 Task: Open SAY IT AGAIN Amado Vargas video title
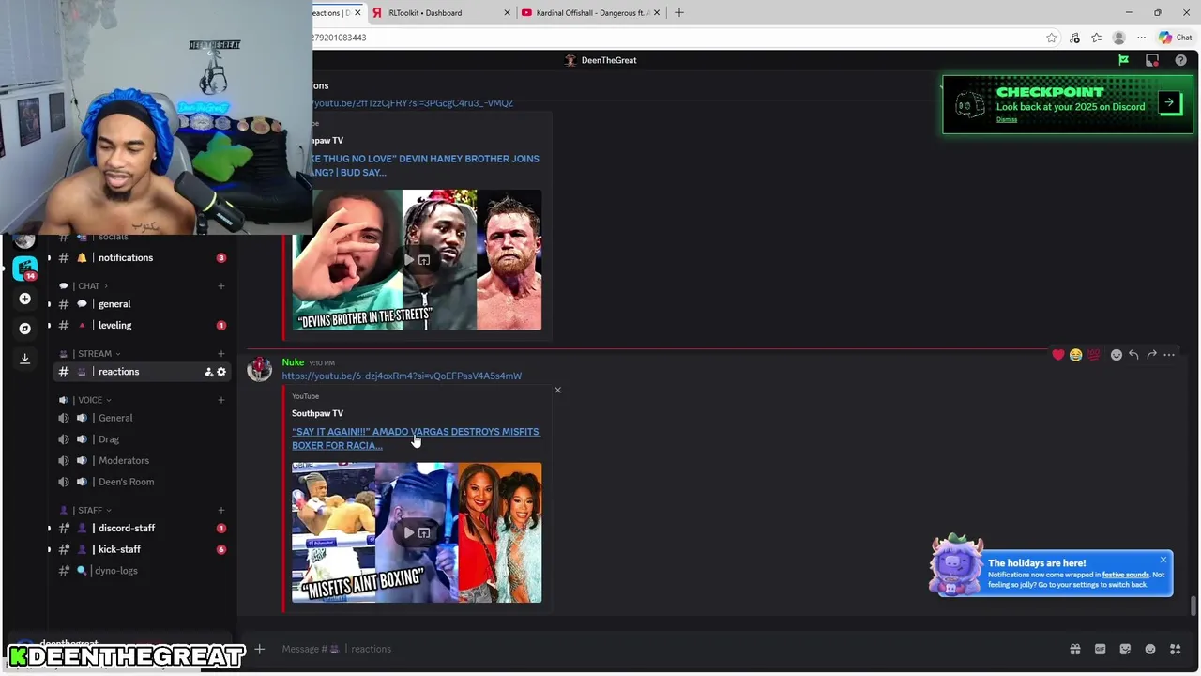[416, 438]
